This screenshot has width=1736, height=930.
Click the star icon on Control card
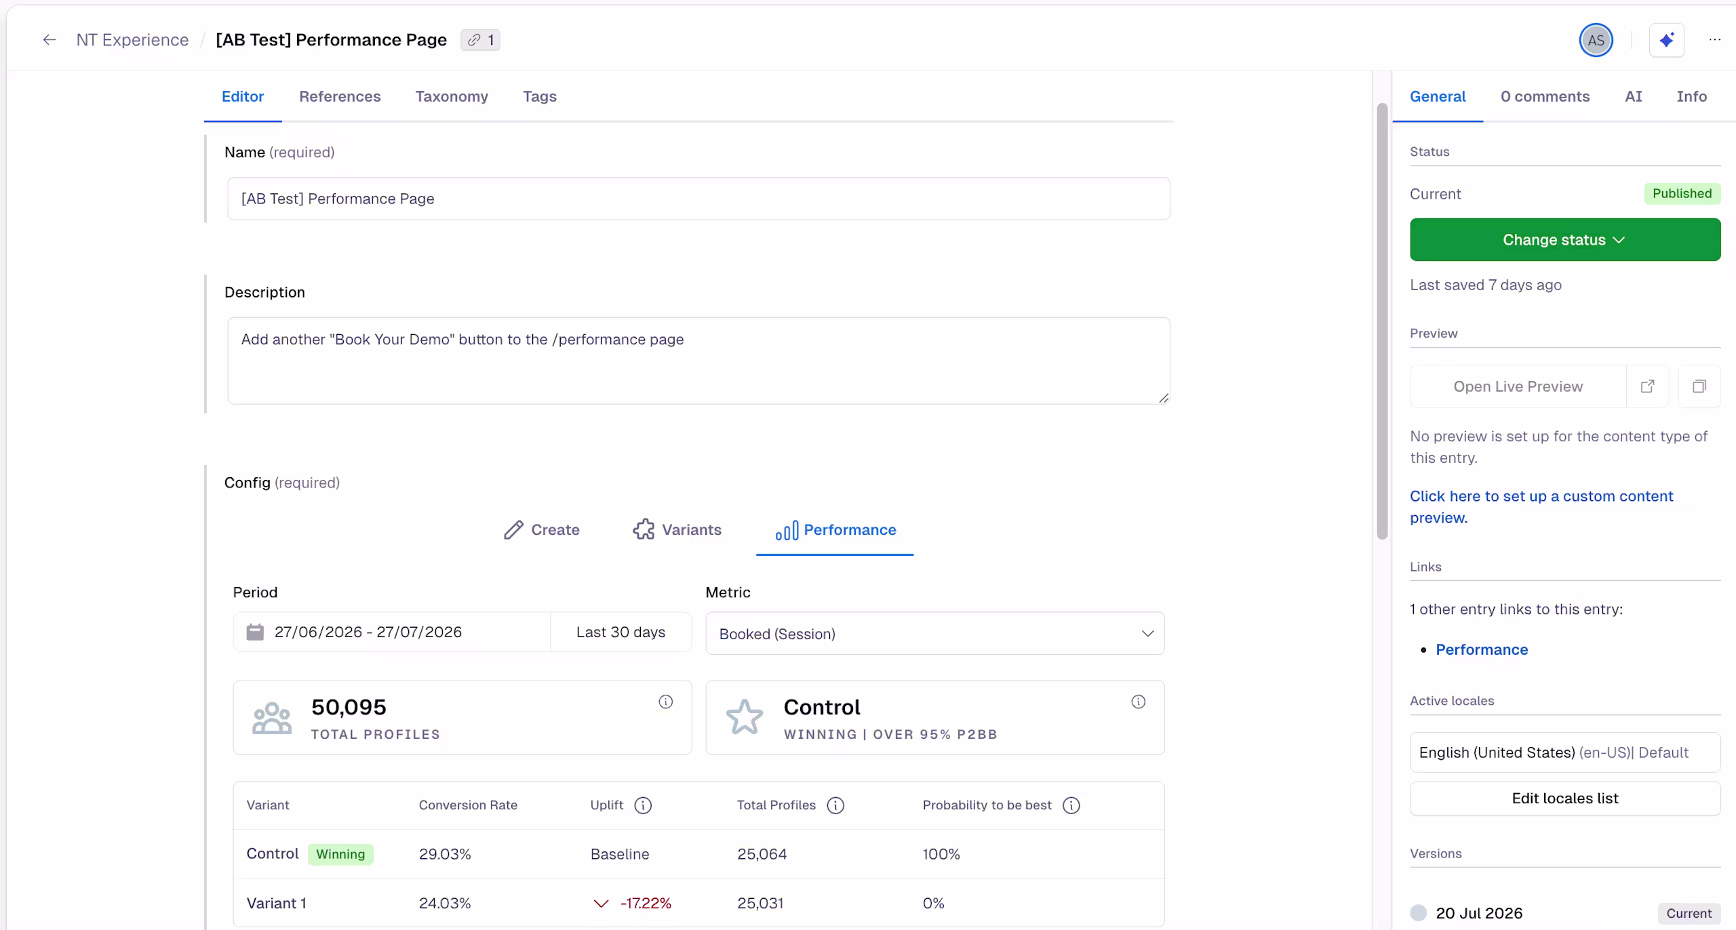[x=745, y=717]
